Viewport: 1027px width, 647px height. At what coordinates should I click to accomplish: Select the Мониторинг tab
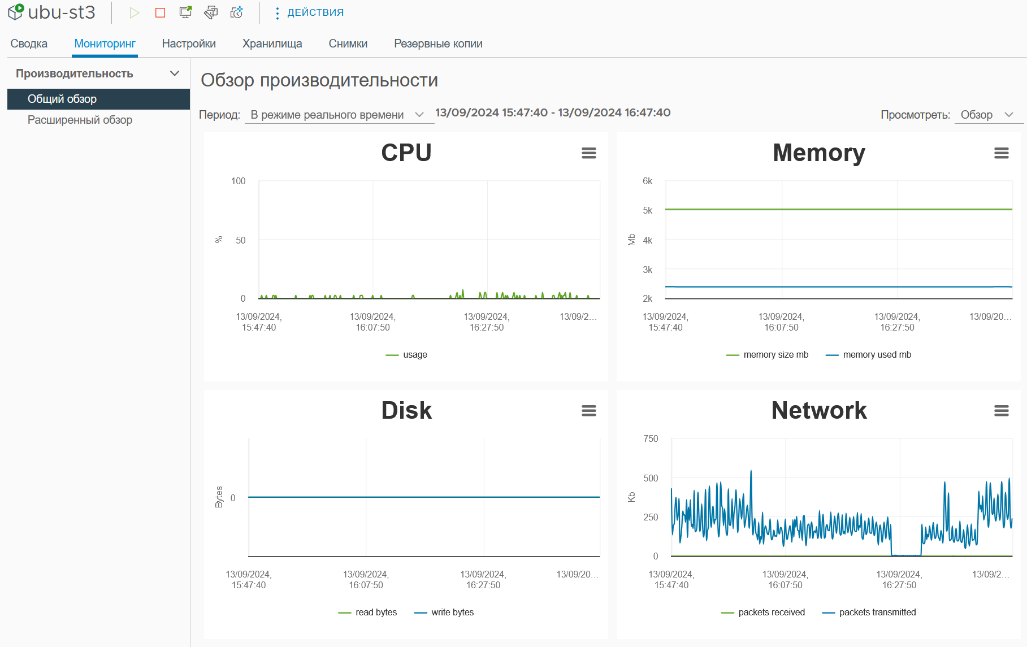[105, 44]
